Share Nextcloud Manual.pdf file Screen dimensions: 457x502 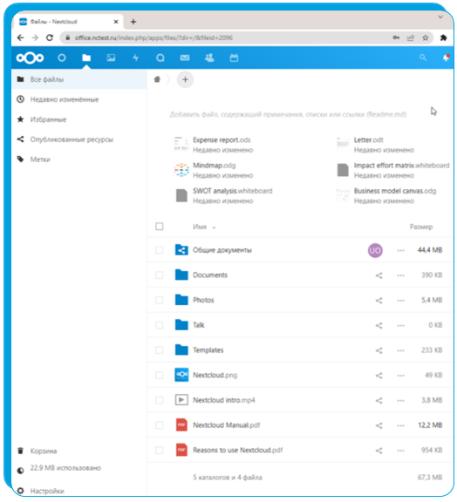click(379, 425)
